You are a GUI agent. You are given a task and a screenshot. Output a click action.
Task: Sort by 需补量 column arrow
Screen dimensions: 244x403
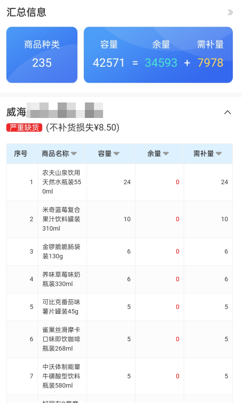point(219,154)
